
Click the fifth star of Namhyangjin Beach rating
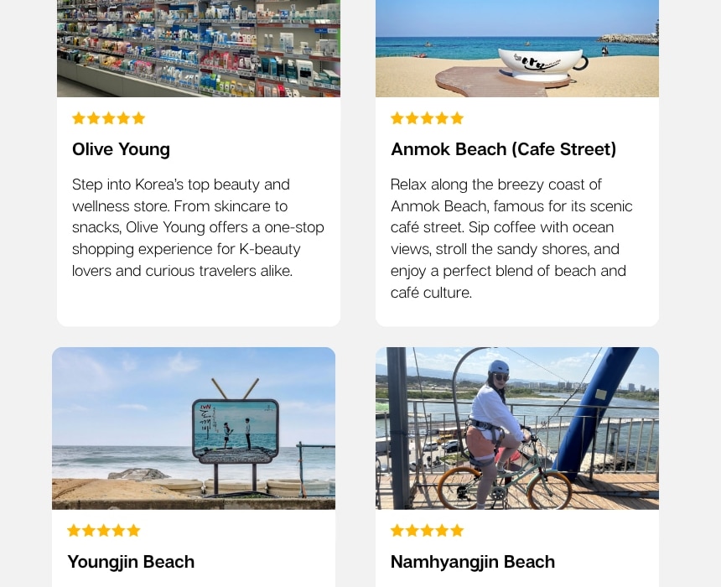click(457, 531)
